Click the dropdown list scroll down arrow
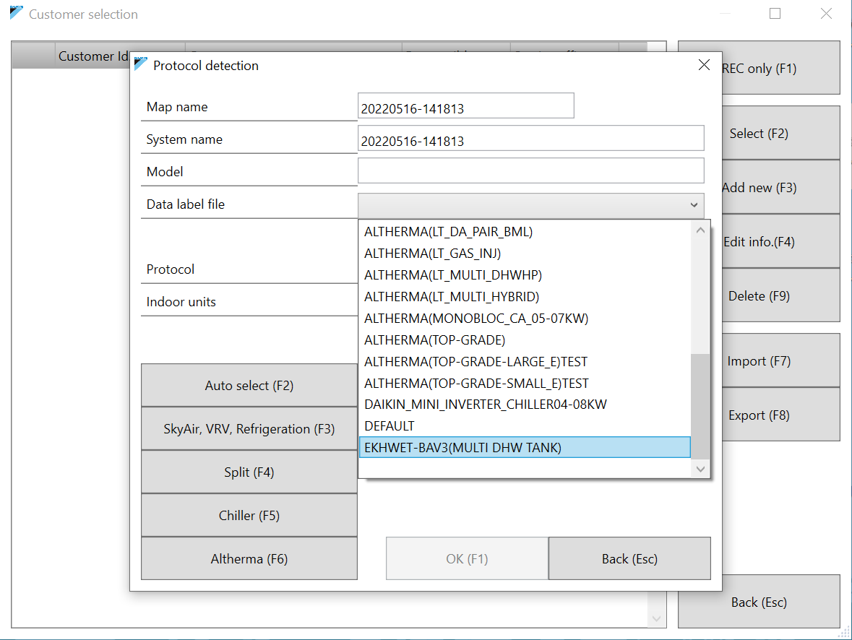 700,469
